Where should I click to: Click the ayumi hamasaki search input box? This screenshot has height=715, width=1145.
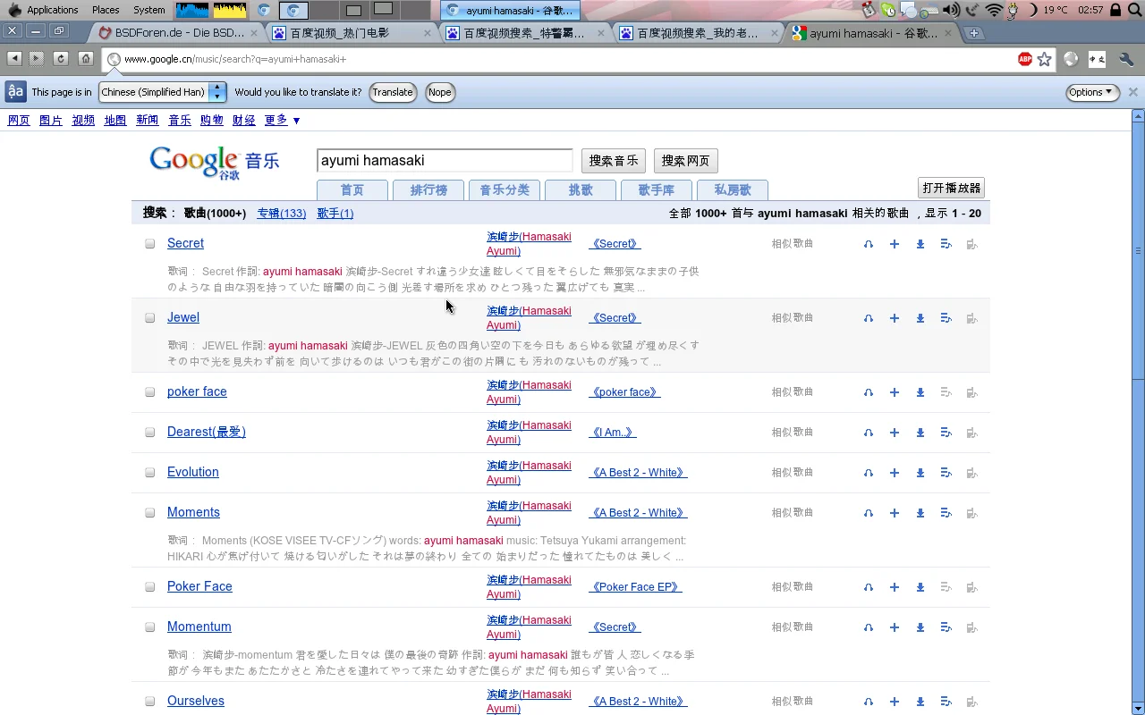click(x=445, y=161)
